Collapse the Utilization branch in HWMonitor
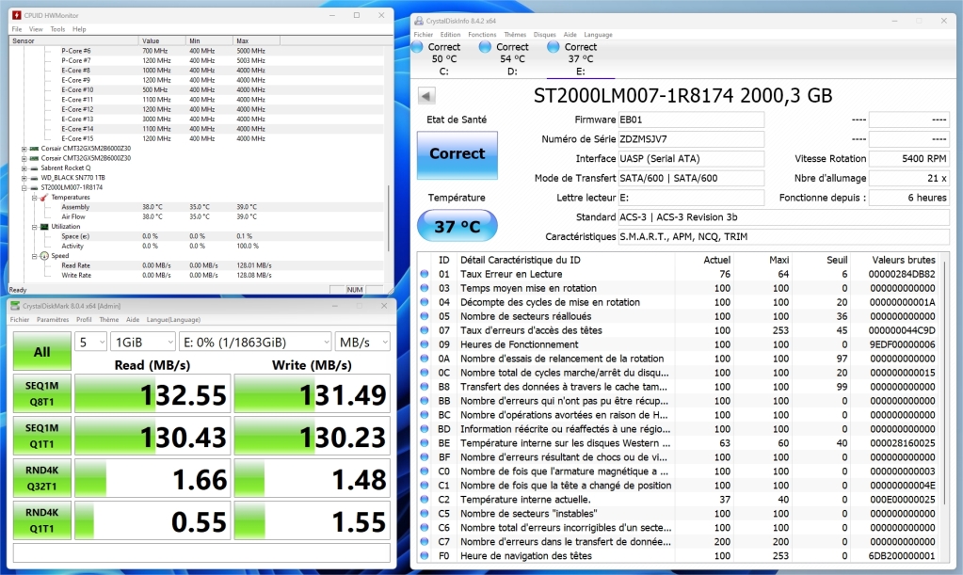 point(35,227)
